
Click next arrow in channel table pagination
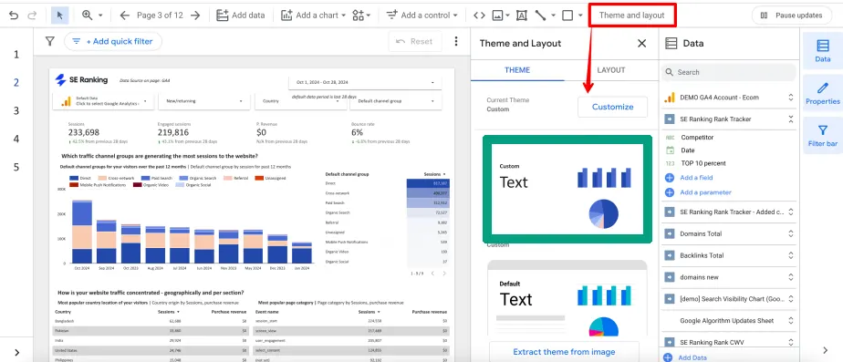click(444, 274)
